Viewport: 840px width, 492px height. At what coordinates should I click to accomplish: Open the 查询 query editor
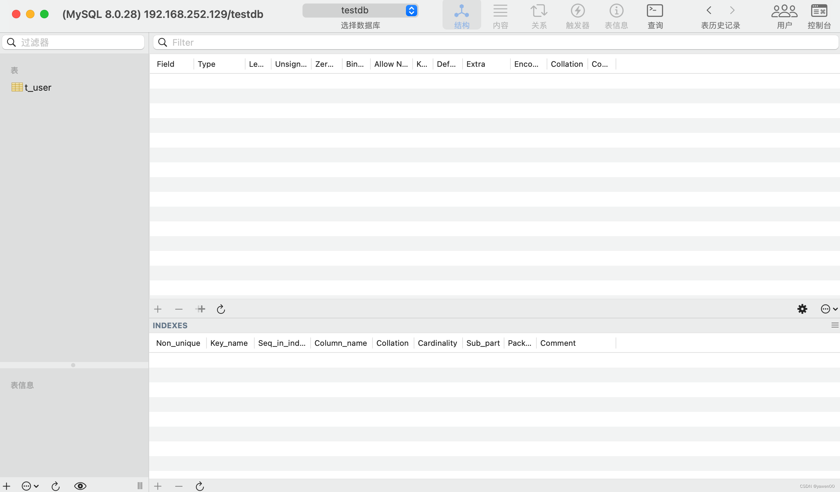pyautogui.click(x=655, y=16)
